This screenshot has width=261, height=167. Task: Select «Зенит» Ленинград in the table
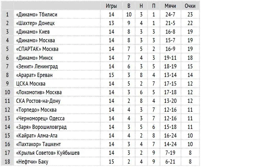37,67
